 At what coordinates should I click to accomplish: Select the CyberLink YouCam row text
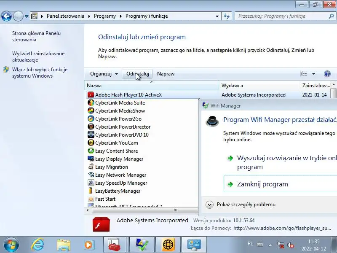click(x=117, y=143)
